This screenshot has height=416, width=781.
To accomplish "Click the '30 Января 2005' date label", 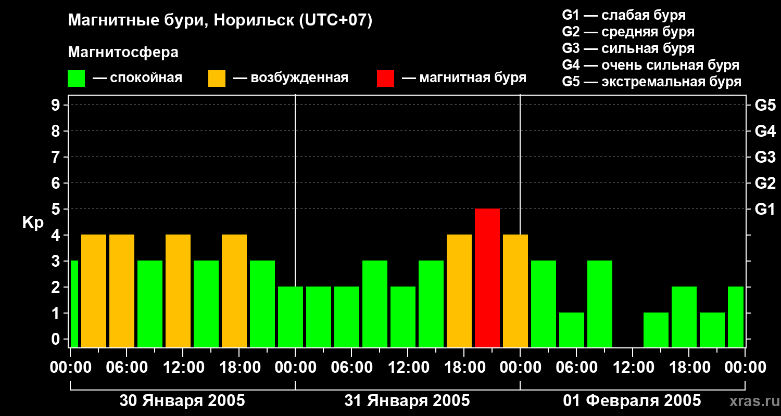I will tap(182, 401).
